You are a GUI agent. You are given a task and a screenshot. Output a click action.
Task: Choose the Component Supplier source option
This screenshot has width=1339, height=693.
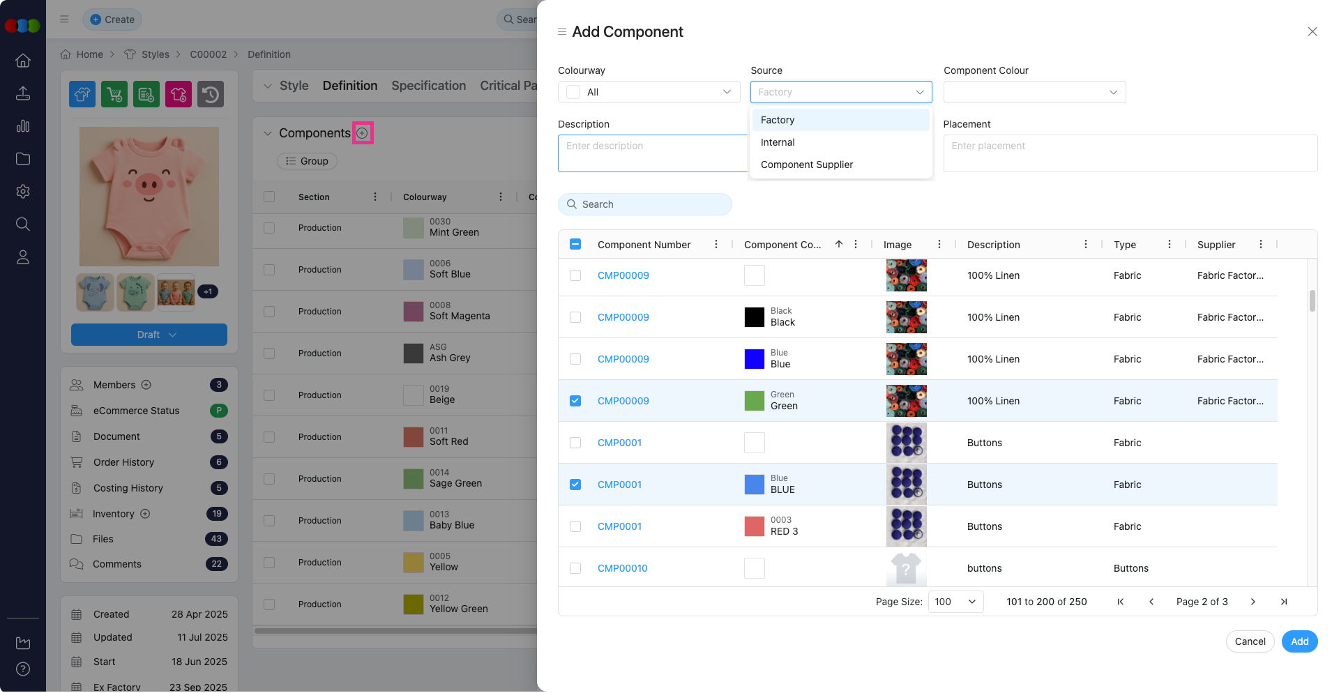pos(807,165)
